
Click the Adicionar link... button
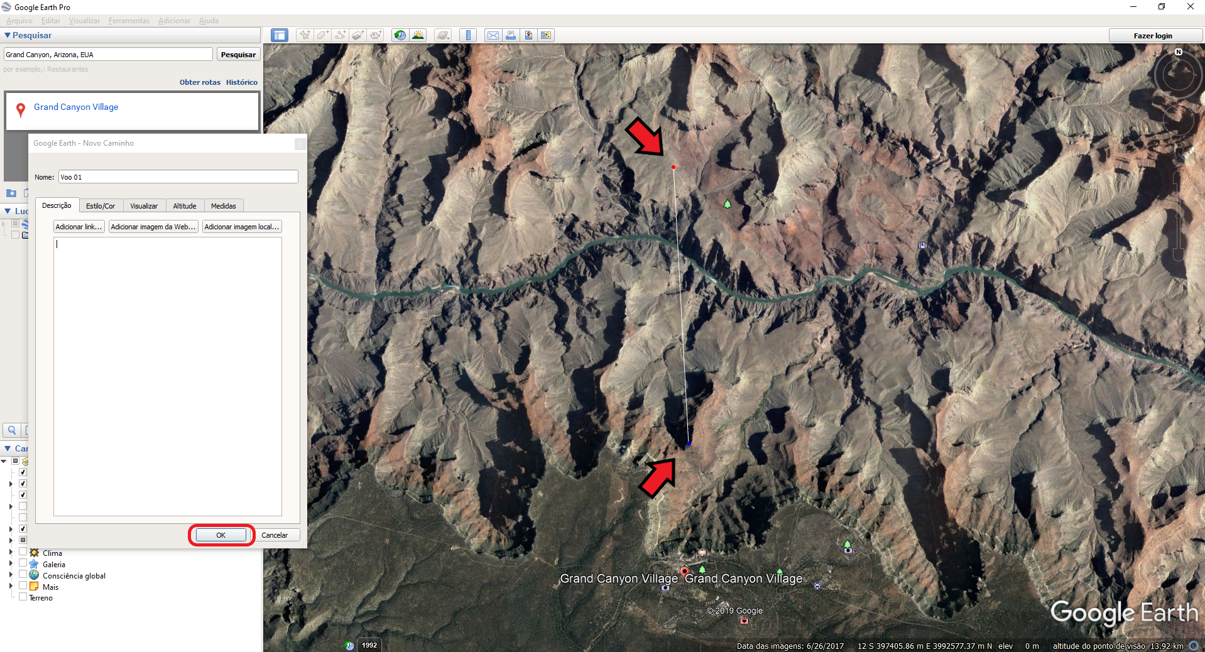pyautogui.click(x=79, y=227)
